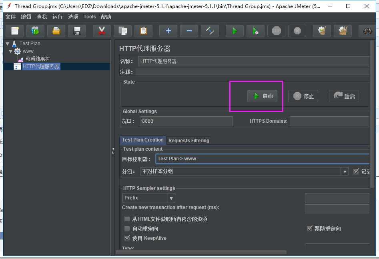Open the 文件 menu

pyautogui.click(x=11, y=17)
